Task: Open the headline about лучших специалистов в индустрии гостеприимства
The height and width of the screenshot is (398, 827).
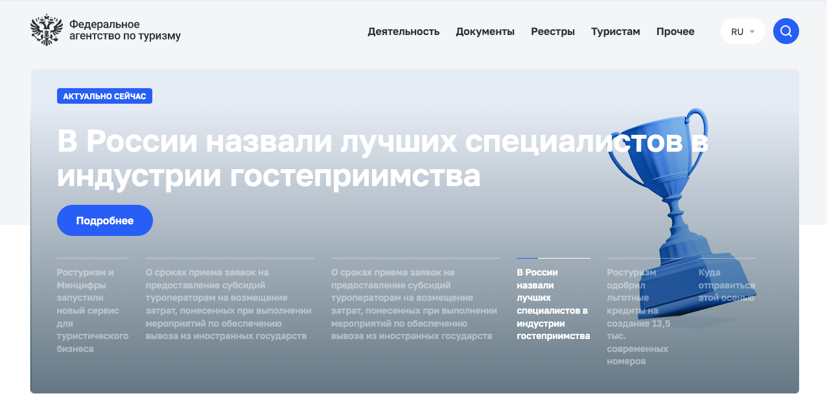Action: tap(382, 158)
